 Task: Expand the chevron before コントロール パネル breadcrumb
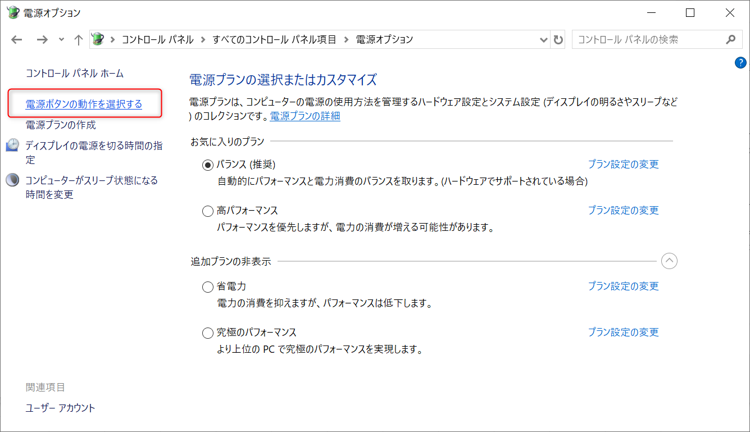click(113, 40)
